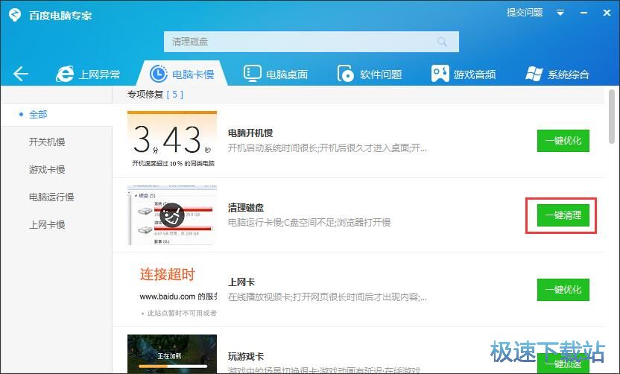This screenshot has width=620, height=374.
Task: Click the 上网卡 item title
Action: point(241,282)
